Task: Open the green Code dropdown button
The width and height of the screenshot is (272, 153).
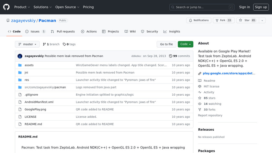Action: [185, 44]
